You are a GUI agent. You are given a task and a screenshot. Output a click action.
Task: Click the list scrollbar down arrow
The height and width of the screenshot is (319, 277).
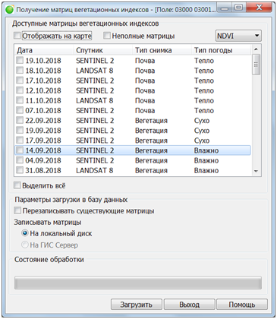coord(256,172)
